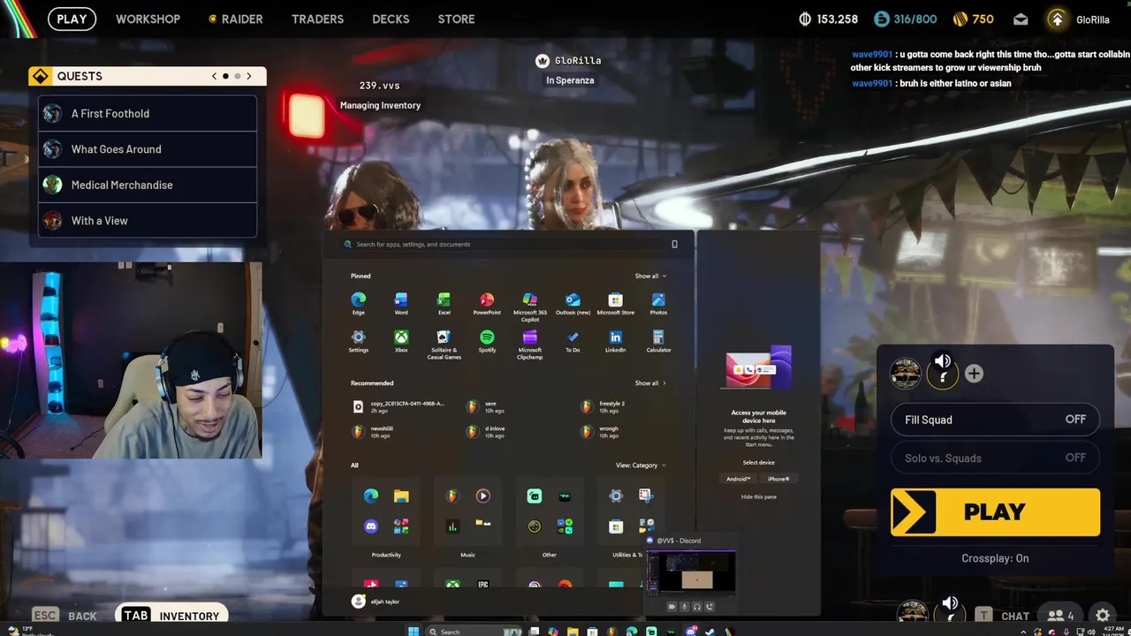Toggle Solo vs. Squads setting
The image size is (1131, 636).
[995, 458]
